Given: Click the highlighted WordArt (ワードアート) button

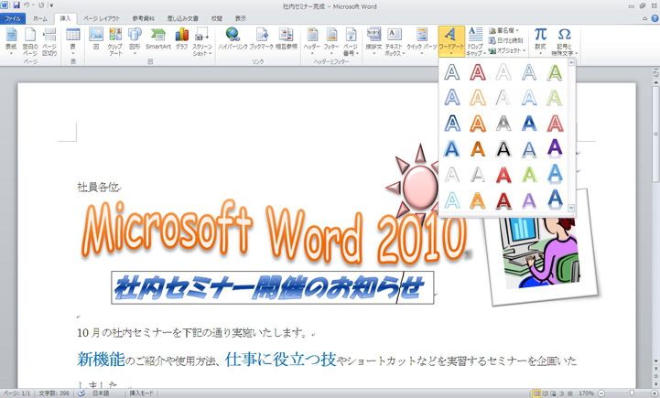Looking at the screenshot, I should [x=451, y=41].
